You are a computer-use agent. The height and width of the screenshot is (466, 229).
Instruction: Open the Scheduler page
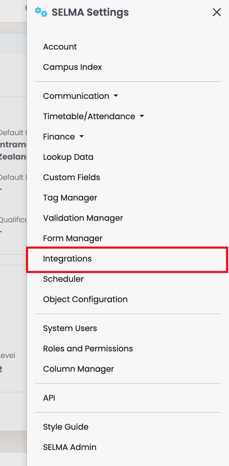click(x=63, y=279)
